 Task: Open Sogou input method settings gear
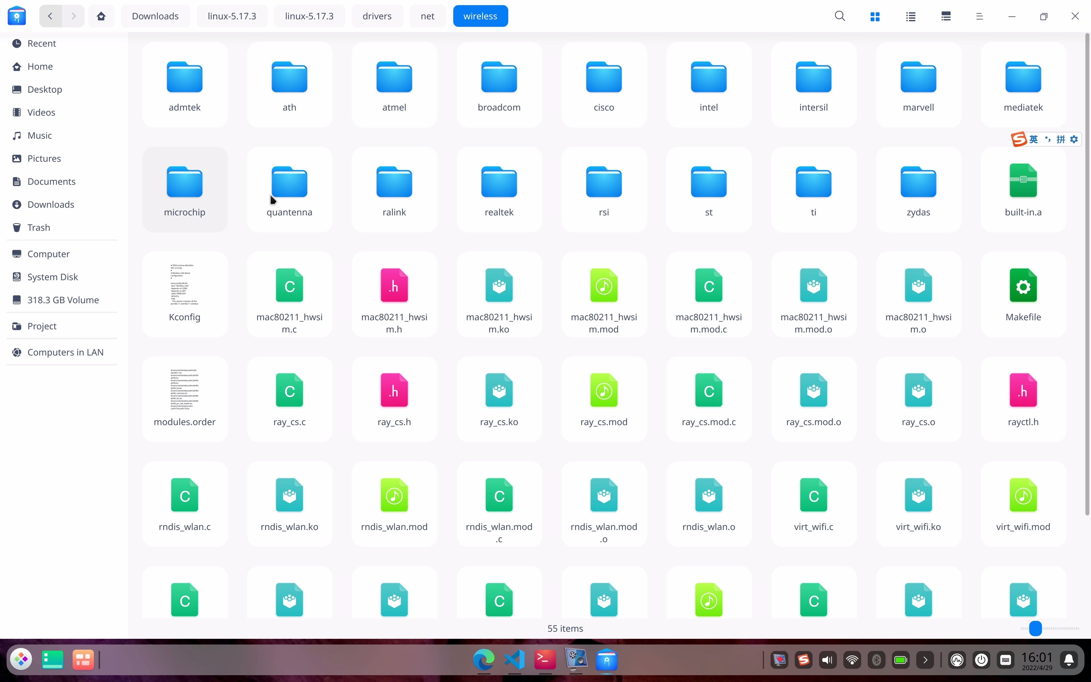point(1076,139)
